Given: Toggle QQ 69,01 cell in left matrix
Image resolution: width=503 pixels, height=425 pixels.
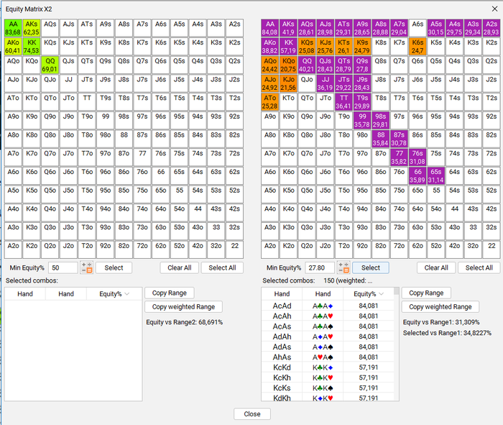Looking at the screenshot, I should point(50,65).
